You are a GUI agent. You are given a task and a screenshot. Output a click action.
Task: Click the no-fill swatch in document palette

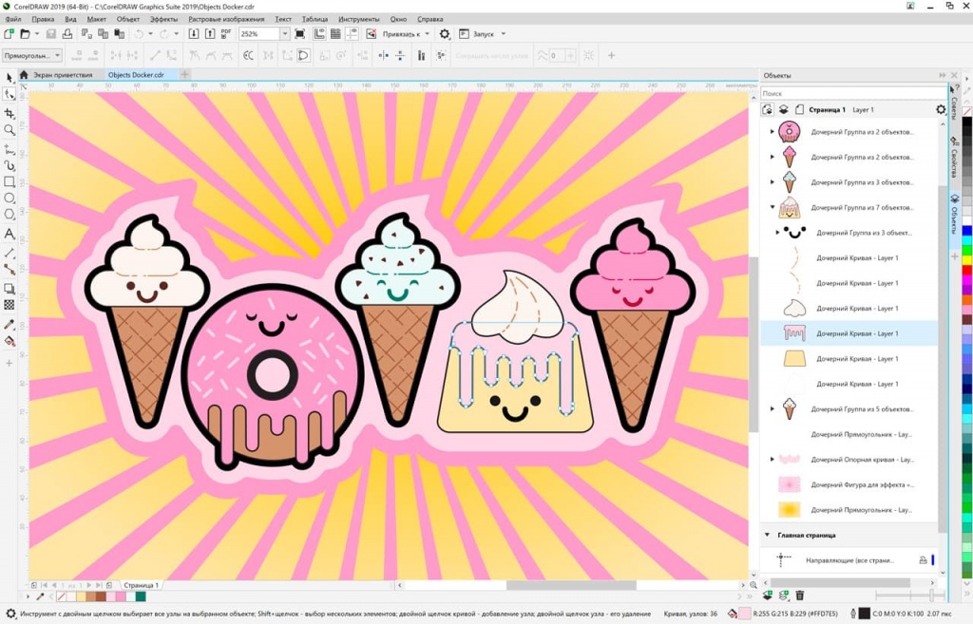(x=62, y=596)
